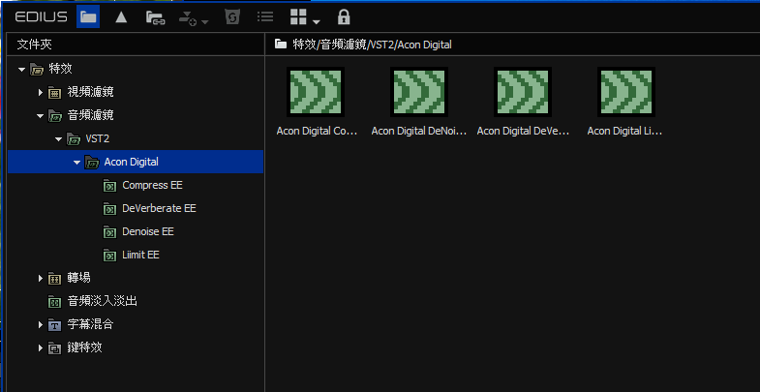Screen dimensions: 760x392
Task: Click the 字幕混合 T folder icon
Action: point(55,325)
